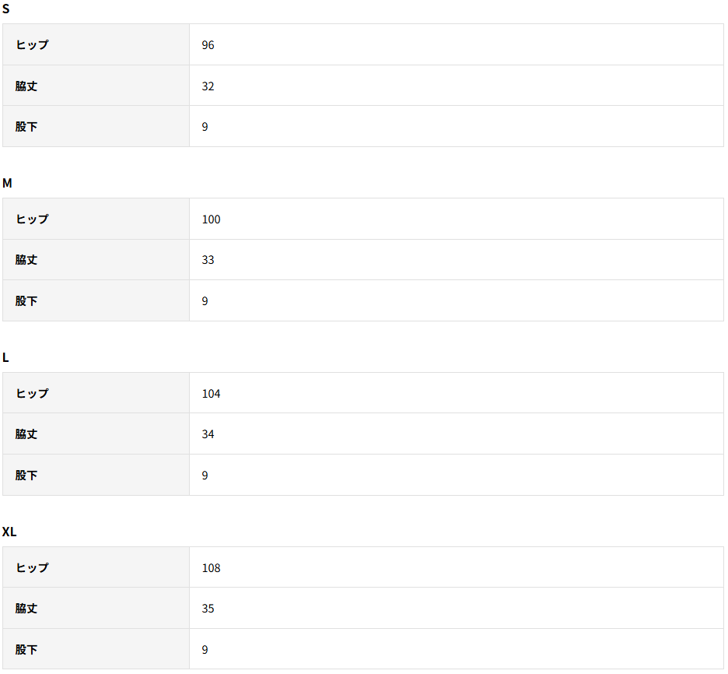
Task: Click the 脇丈 value 33 cell
Action: [208, 260]
